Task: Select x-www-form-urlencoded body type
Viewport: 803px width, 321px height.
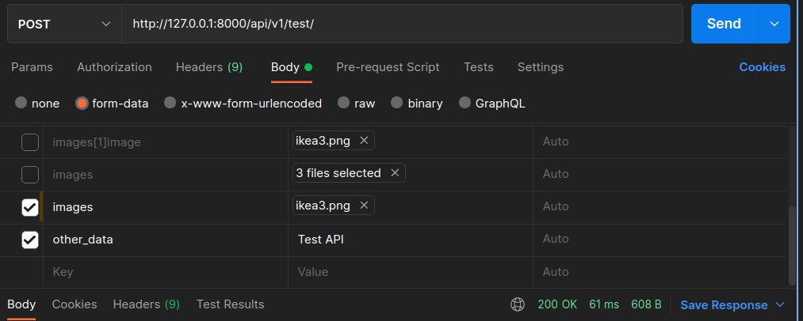Action: coord(169,103)
